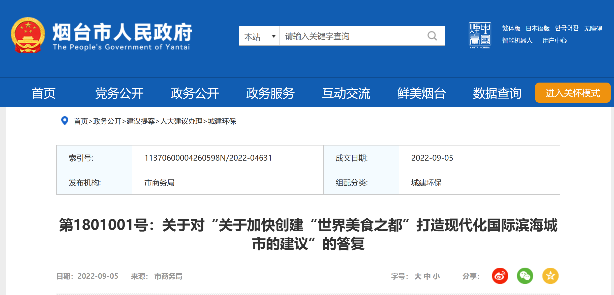Open the 政务公开 navigation menu
The width and height of the screenshot is (614, 295).
[195, 93]
